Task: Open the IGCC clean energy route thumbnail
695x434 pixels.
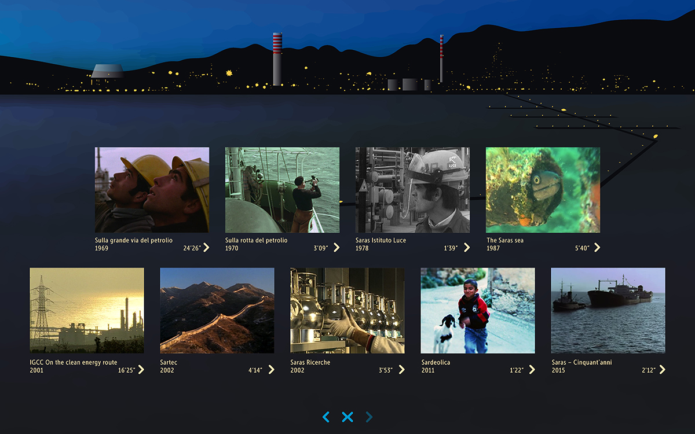Action: [x=87, y=310]
